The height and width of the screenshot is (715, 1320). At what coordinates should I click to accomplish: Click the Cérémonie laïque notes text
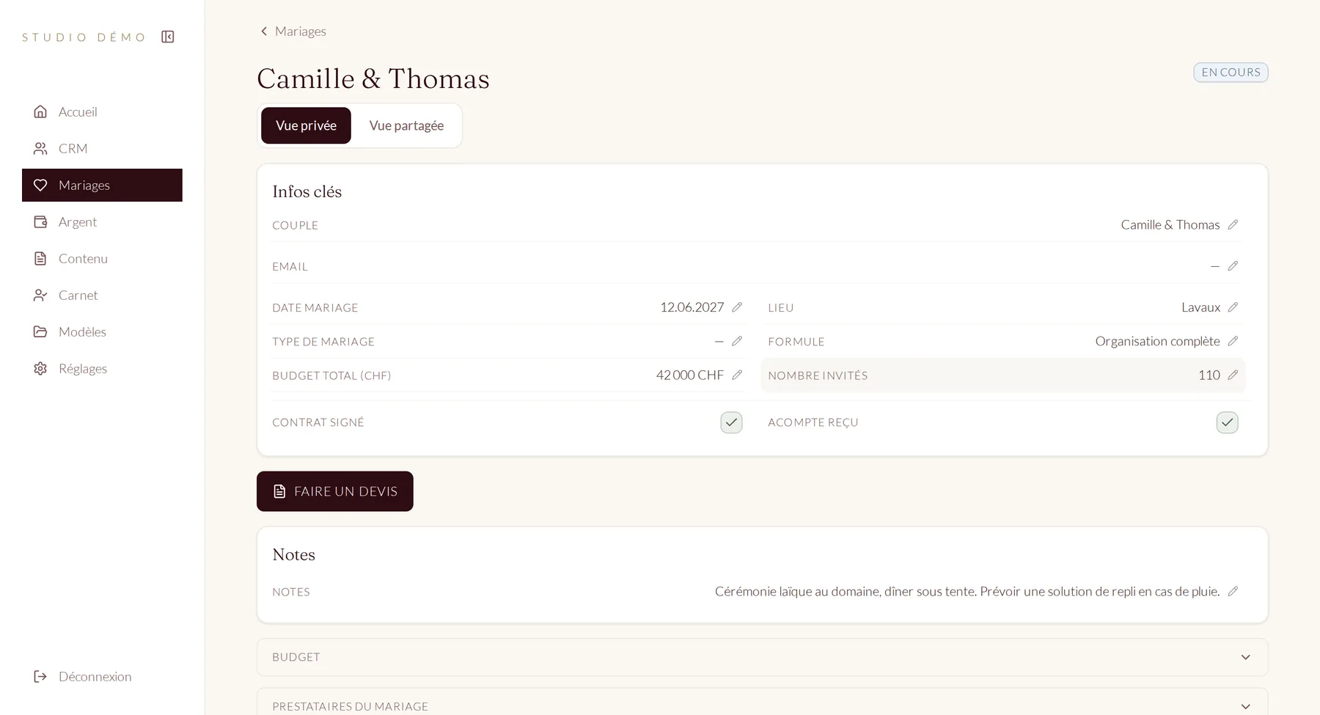967,591
